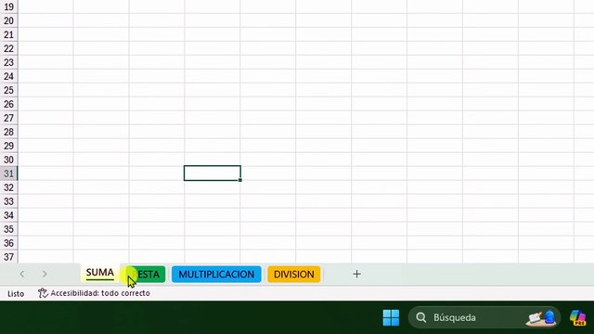594x334 pixels.
Task: Select row header 29
Action: tap(8, 146)
